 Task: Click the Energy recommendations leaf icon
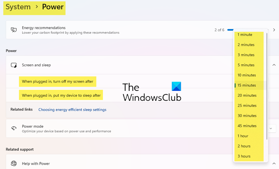pos(14,30)
